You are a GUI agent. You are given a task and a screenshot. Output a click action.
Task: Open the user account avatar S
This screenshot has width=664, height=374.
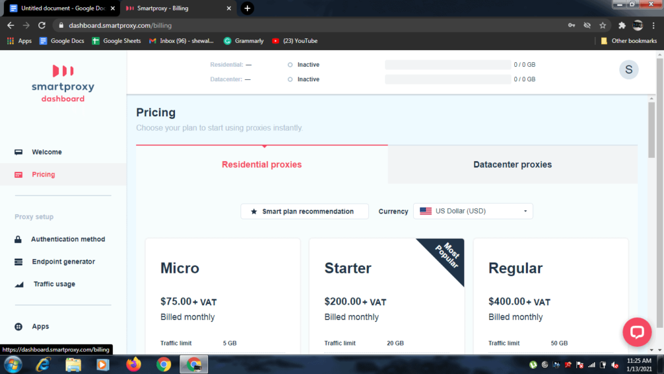coord(629,69)
